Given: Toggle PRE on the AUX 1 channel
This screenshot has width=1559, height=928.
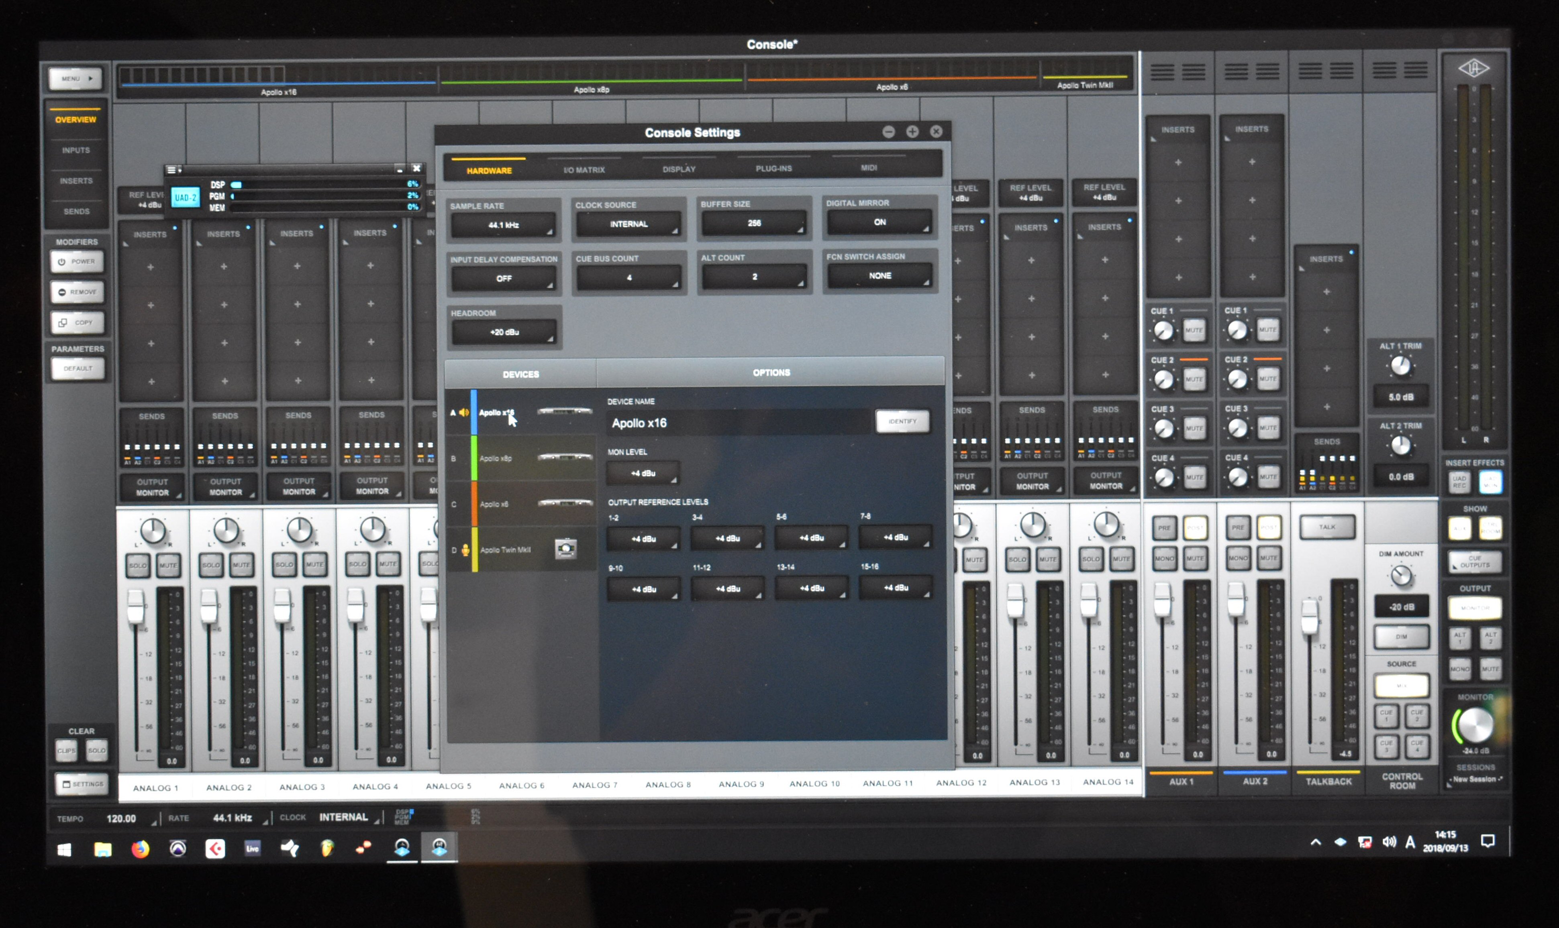Looking at the screenshot, I should point(1163,528).
